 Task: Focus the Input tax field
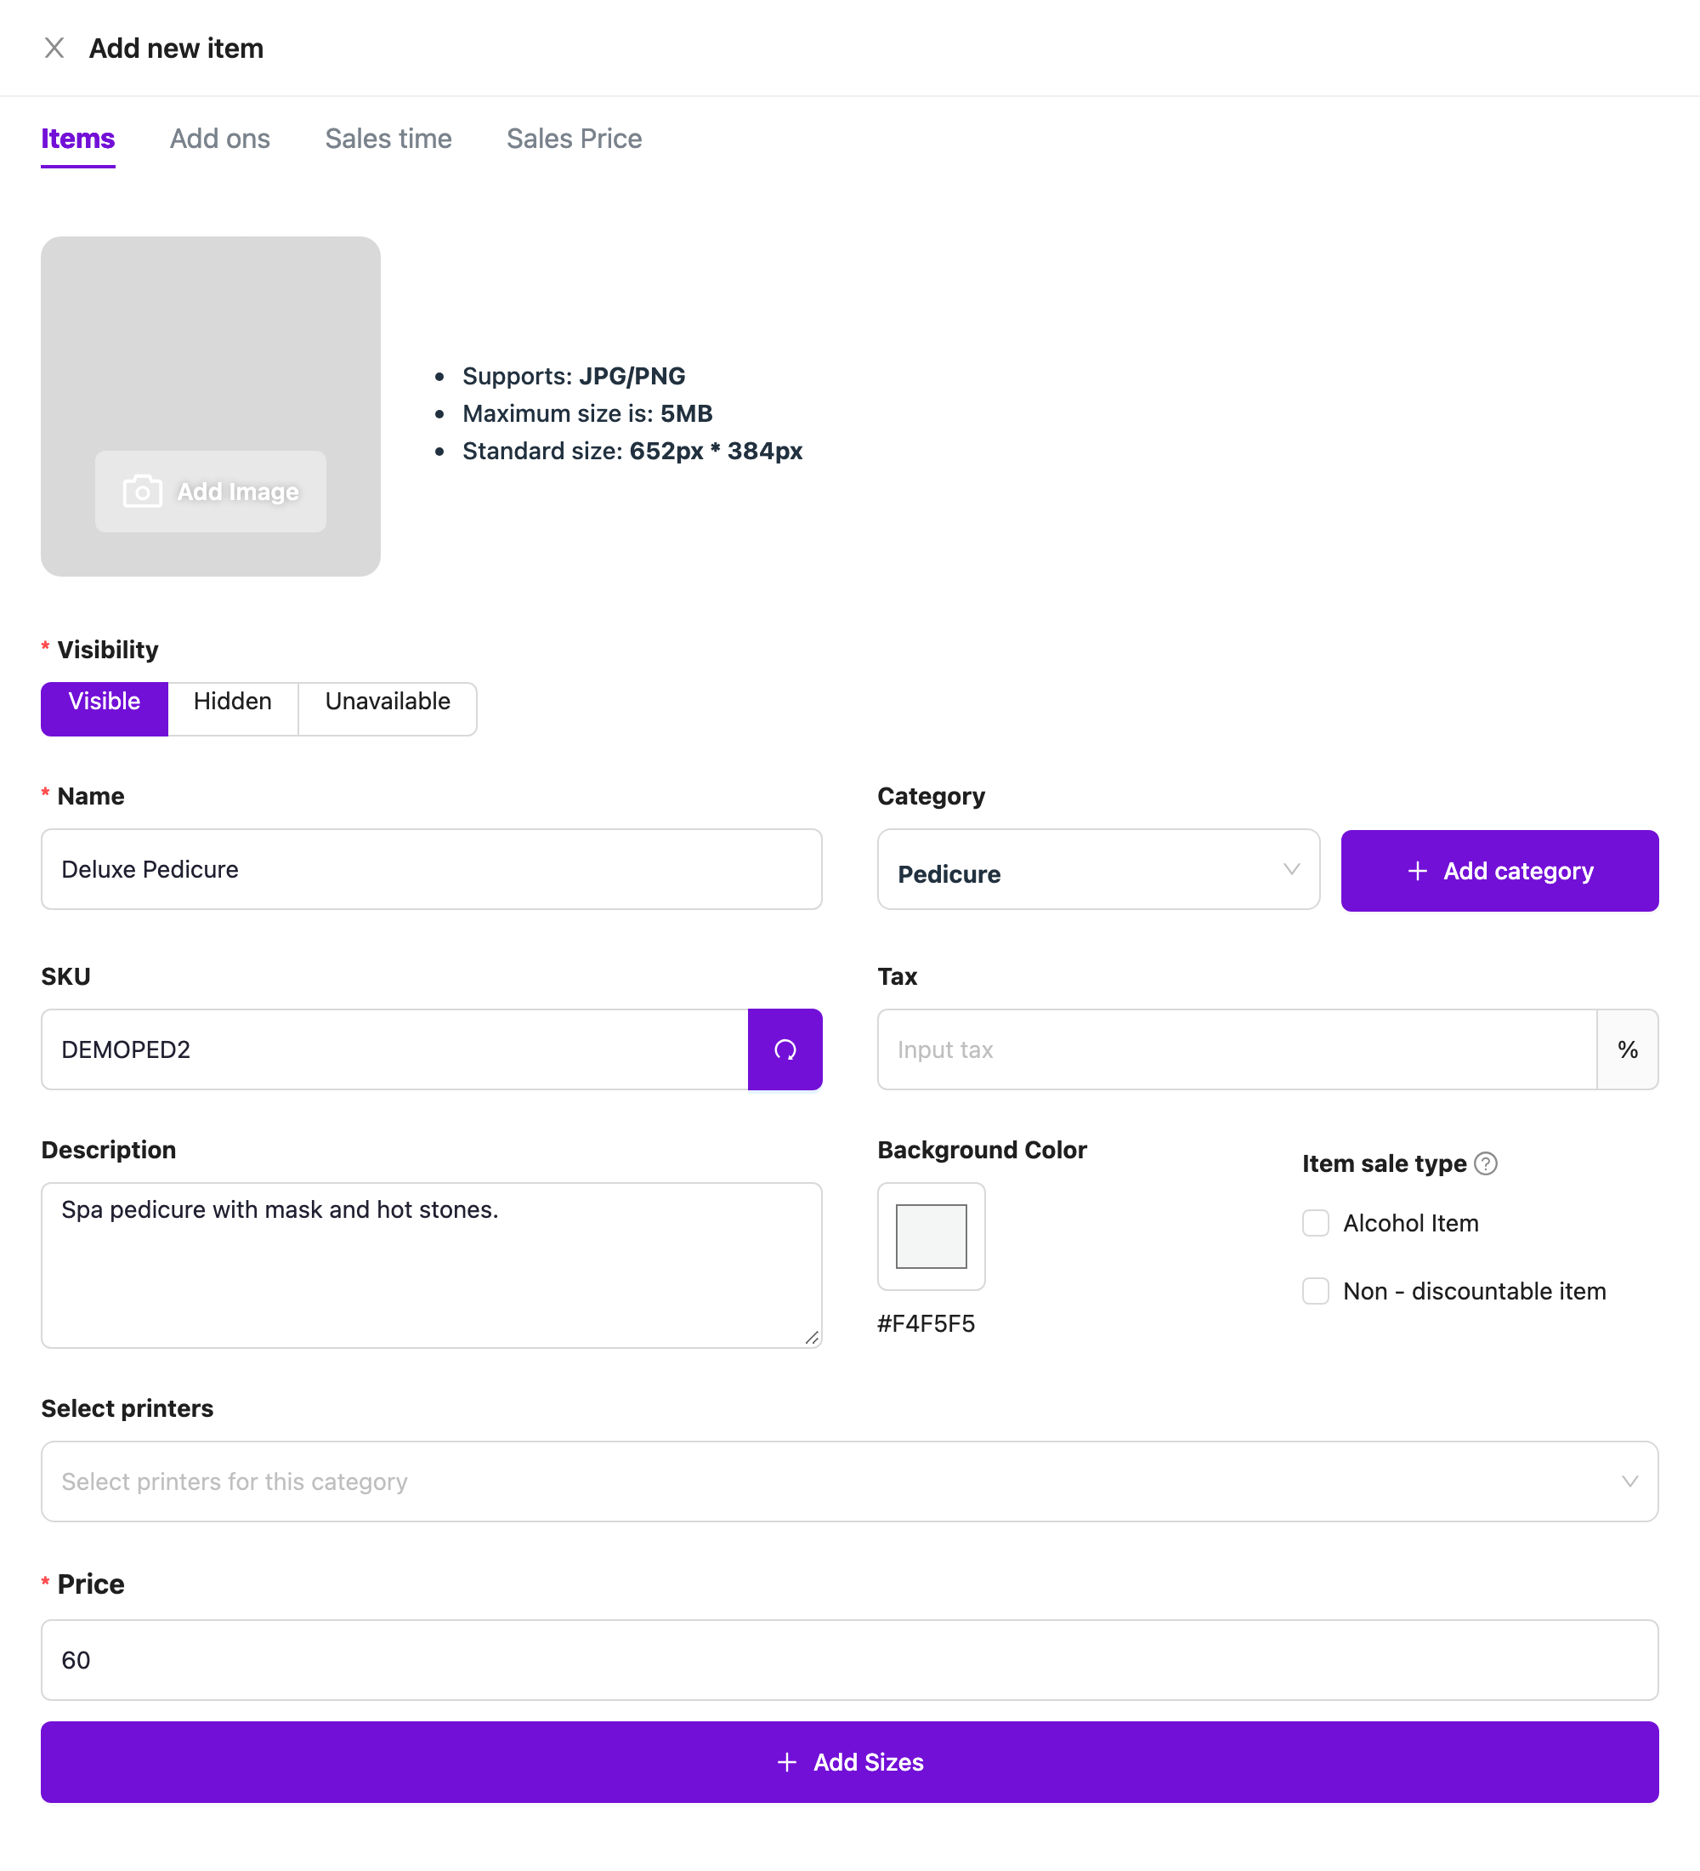tap(1236, 1049)
